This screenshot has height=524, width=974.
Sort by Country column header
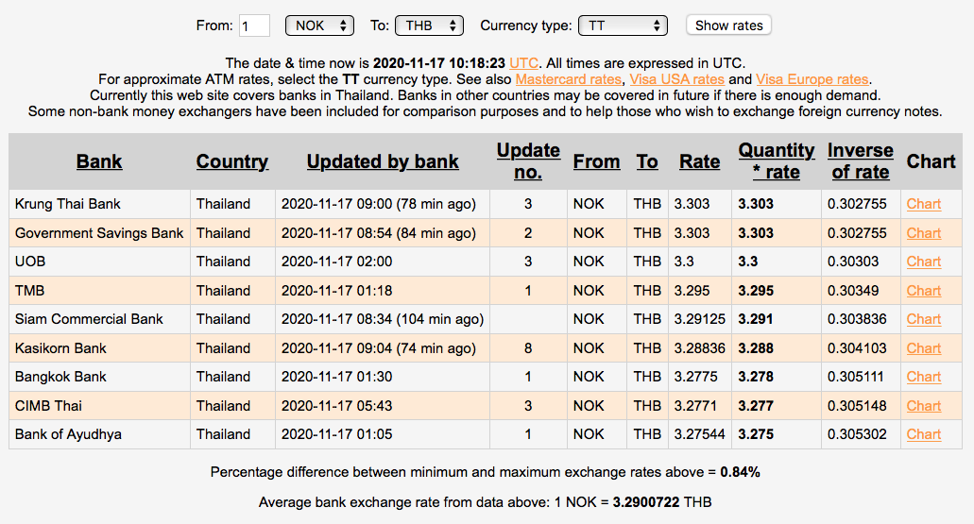click(x=232, y=161)
